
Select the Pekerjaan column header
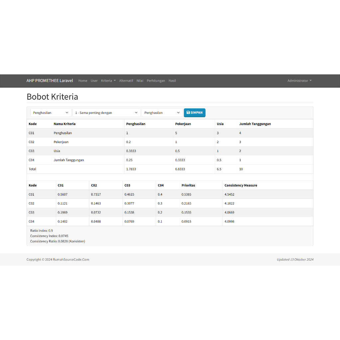183,124
